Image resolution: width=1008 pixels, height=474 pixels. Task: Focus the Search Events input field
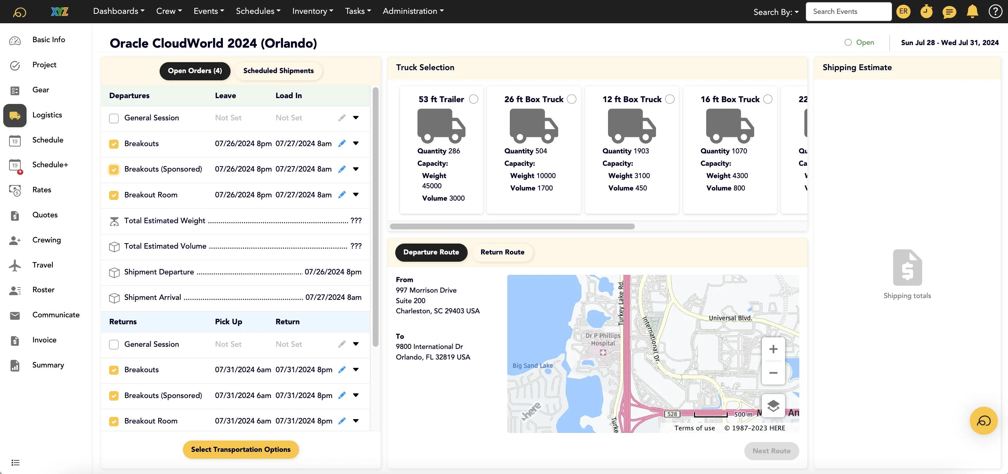coord(848,11)
